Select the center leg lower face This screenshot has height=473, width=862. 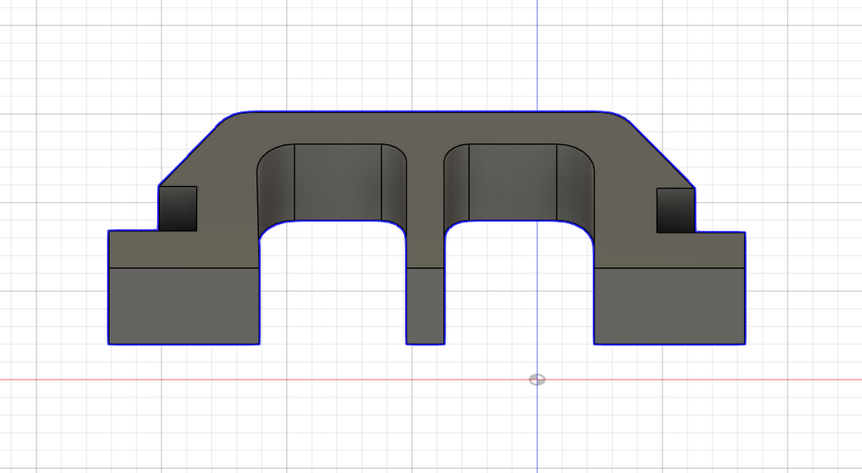pyautogui.click(x=425, y=306)
